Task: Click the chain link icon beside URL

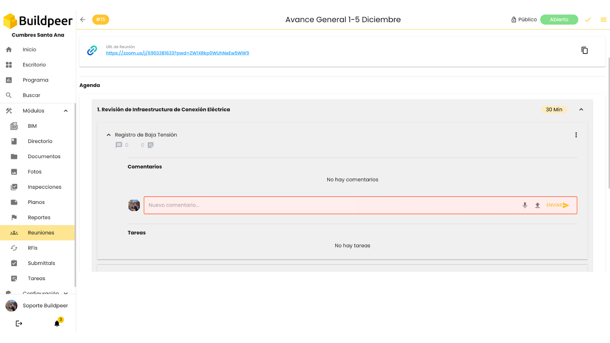Action: 92,50
